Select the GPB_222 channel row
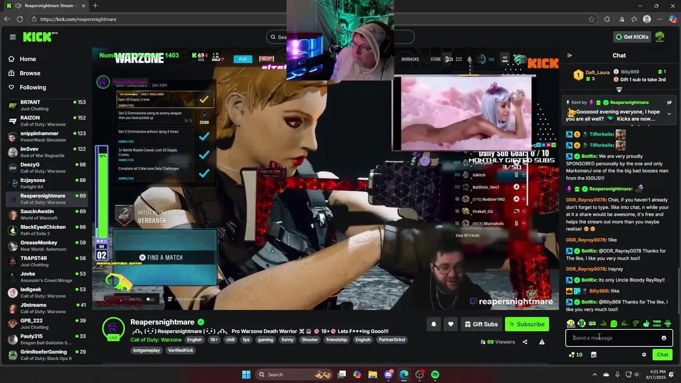Viewport: 681px width, 383px height. 47,323
